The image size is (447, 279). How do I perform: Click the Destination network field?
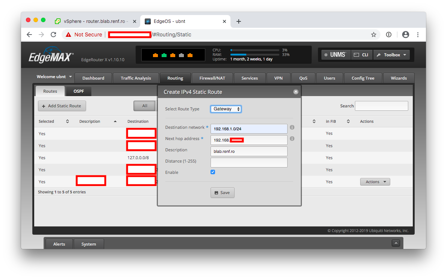click(x=249, y=129)
